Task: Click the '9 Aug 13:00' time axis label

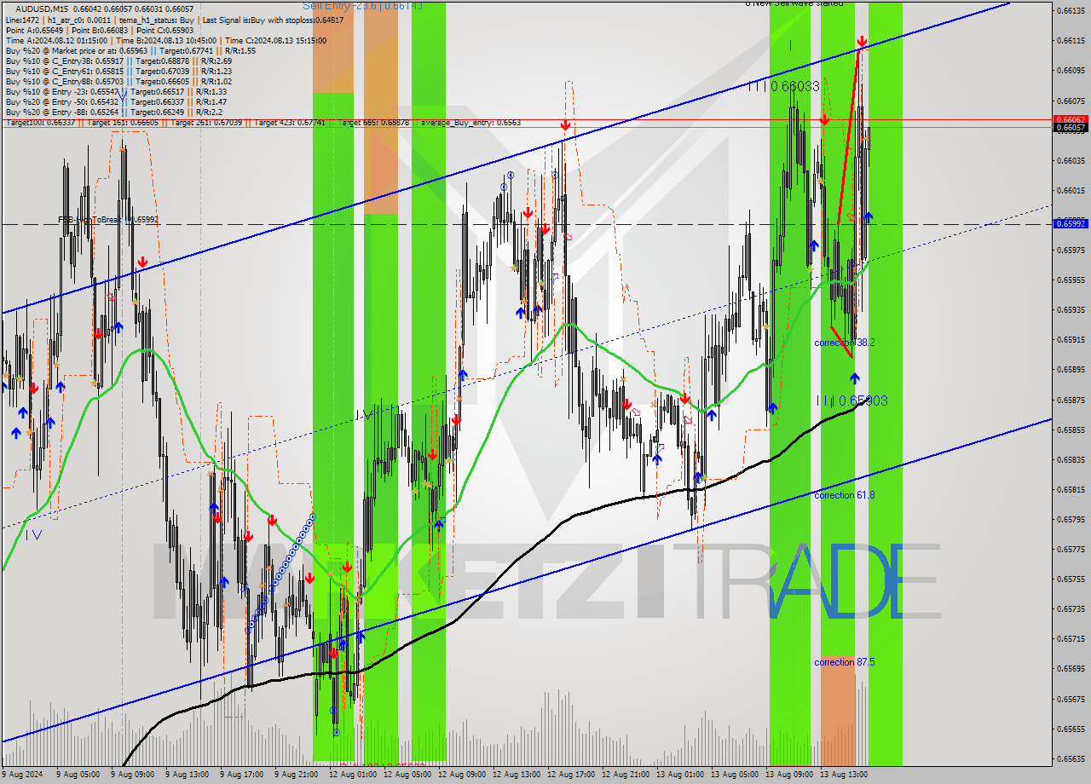Action: pos(188,775)
